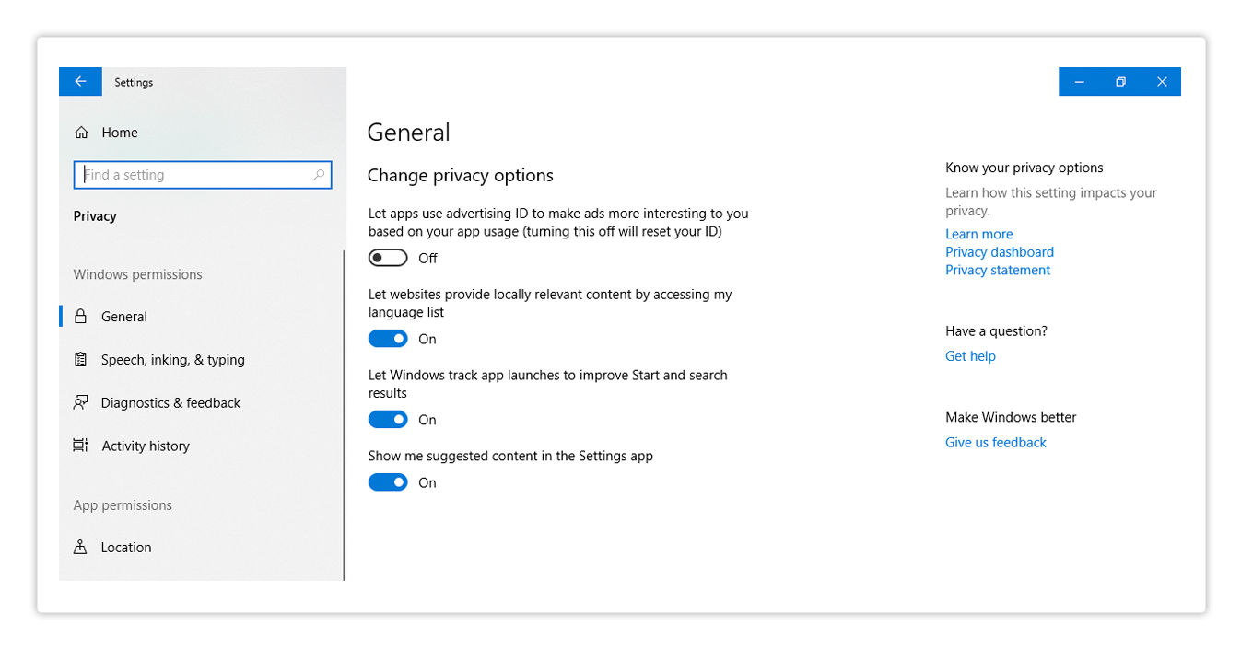Viewport: 1241px width, 649px height.
Task: Click the sidebar vertical scrollbar
Action: 344,414
